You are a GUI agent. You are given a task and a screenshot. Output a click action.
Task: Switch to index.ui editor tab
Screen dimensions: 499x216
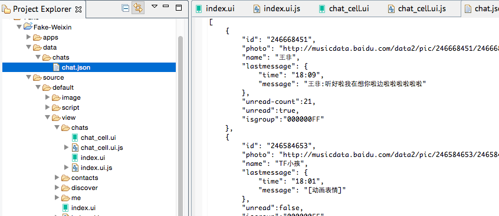[x=215, y=9]
